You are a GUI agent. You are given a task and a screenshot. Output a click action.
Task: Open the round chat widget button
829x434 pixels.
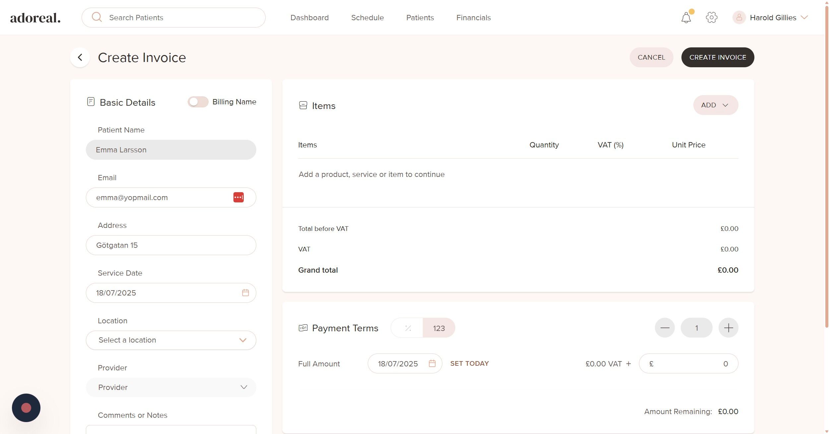[26, 407]
